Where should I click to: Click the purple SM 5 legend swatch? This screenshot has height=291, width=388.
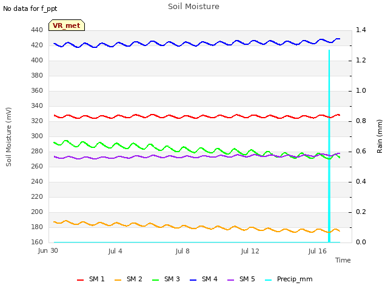click(x=230, y=280)
